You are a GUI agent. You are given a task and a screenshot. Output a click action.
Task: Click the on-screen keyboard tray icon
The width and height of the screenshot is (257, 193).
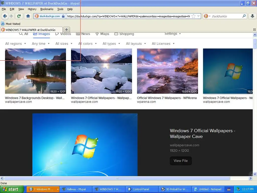[229, 189]
